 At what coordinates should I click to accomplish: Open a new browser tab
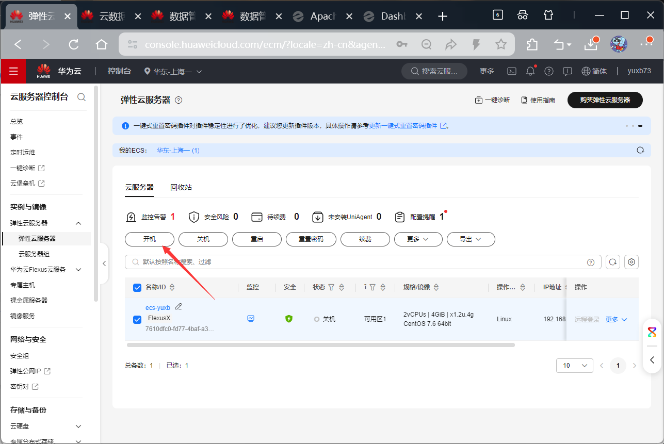442,17
